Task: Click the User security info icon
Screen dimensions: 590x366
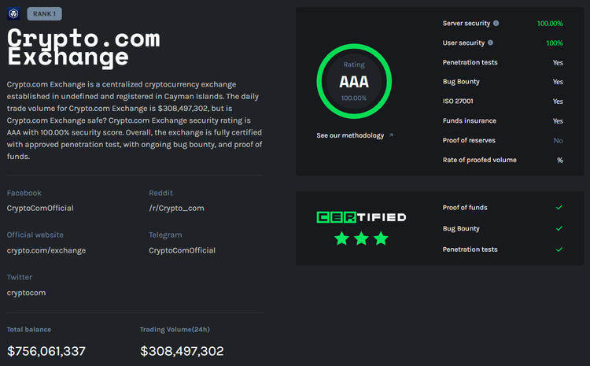Action: click(491, 43)
